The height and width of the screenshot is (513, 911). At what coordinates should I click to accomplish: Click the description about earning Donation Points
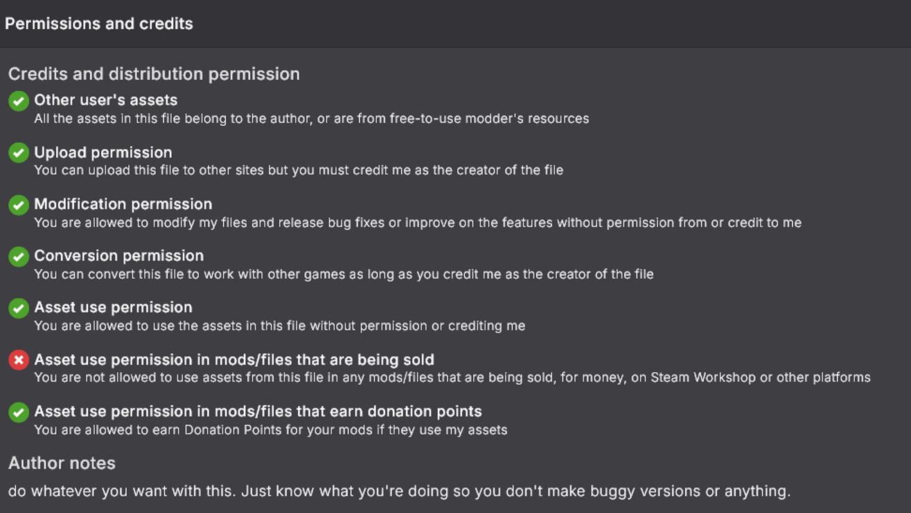click(271, 430)
